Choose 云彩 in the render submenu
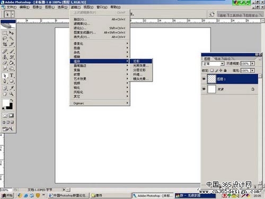The width and height of the screenshot is (265, 199). pyautogui.click(x=141, y=61)
